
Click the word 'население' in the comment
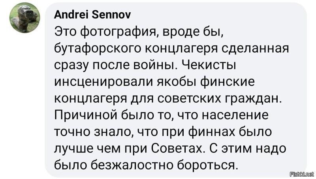(235, 116)
